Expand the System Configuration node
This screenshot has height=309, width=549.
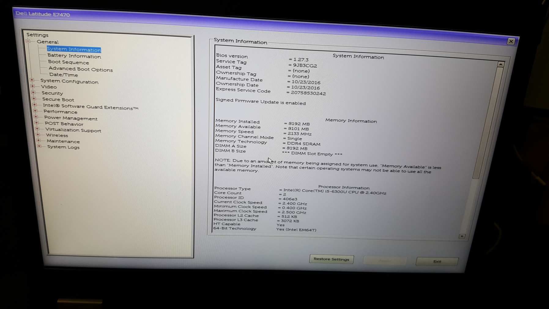(32, 80)
